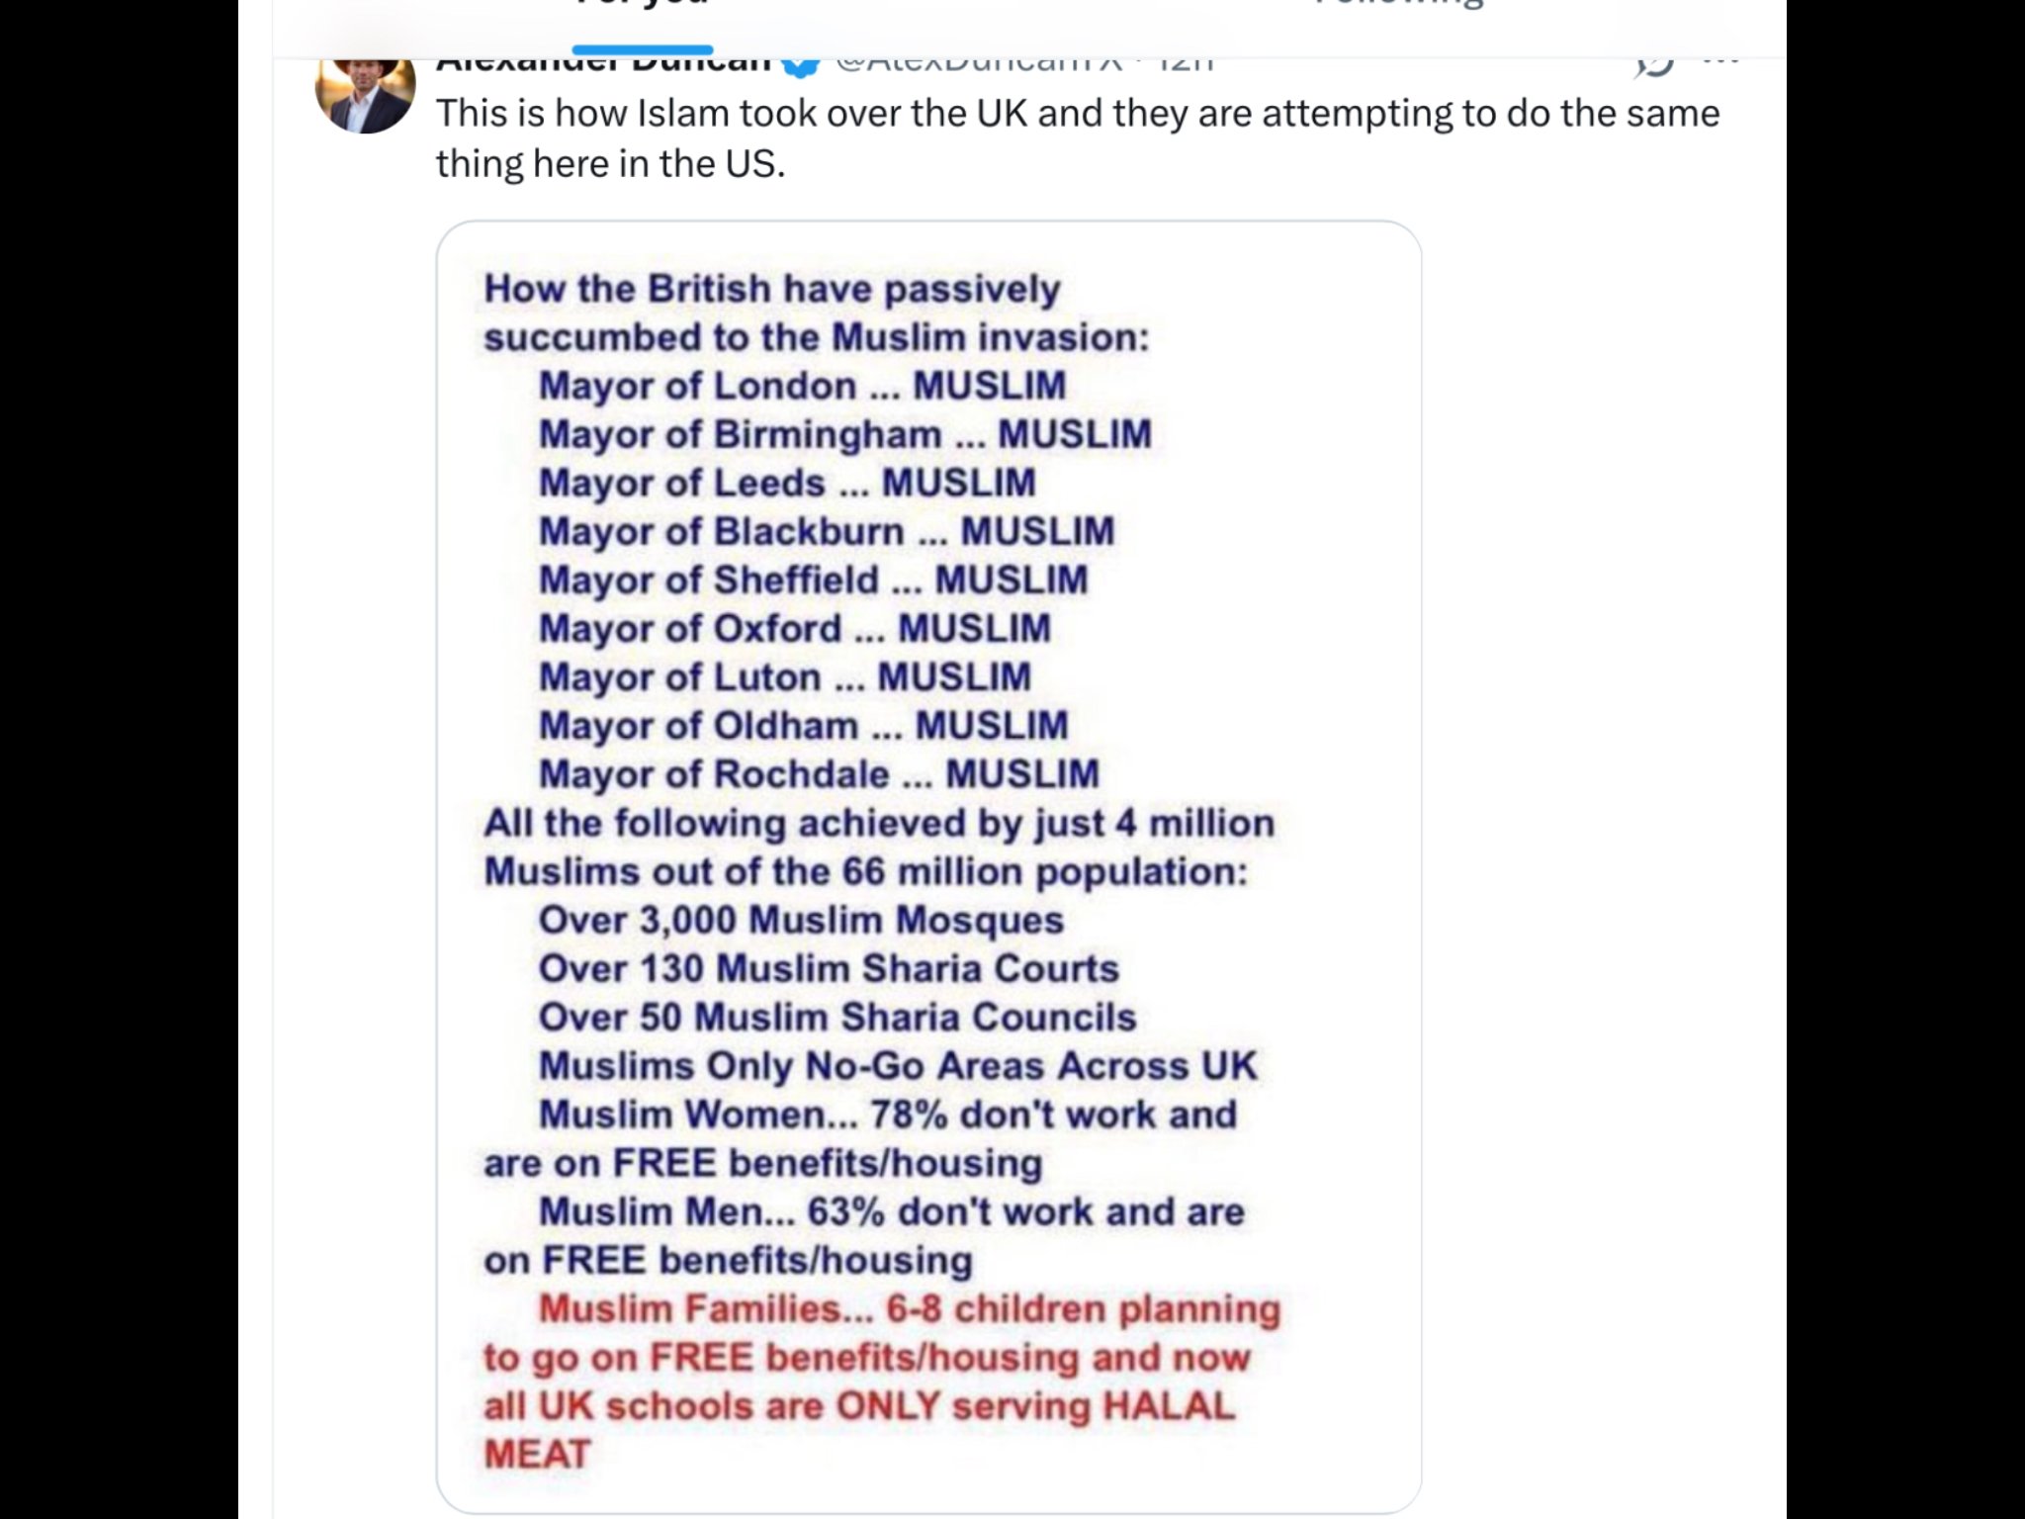Click the author's display name
Viewport: 2025px width, 1519px height.
(x=603, y=63)
